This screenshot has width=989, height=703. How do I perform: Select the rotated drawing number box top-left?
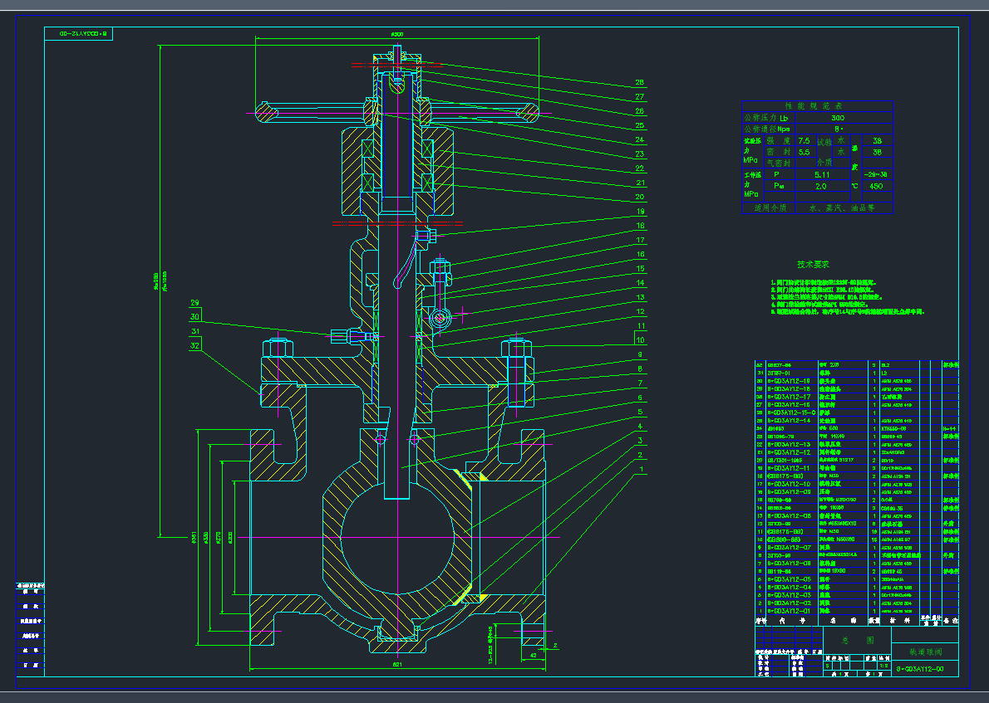click(x=86, y=35)
